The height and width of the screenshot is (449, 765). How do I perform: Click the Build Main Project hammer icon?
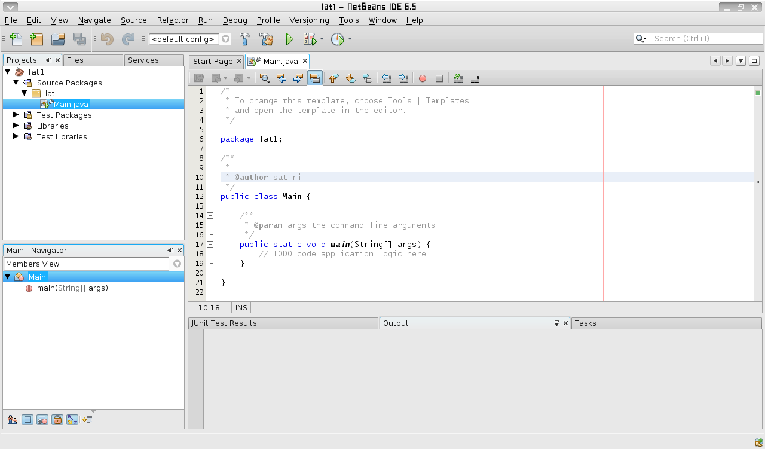point(244,39)
